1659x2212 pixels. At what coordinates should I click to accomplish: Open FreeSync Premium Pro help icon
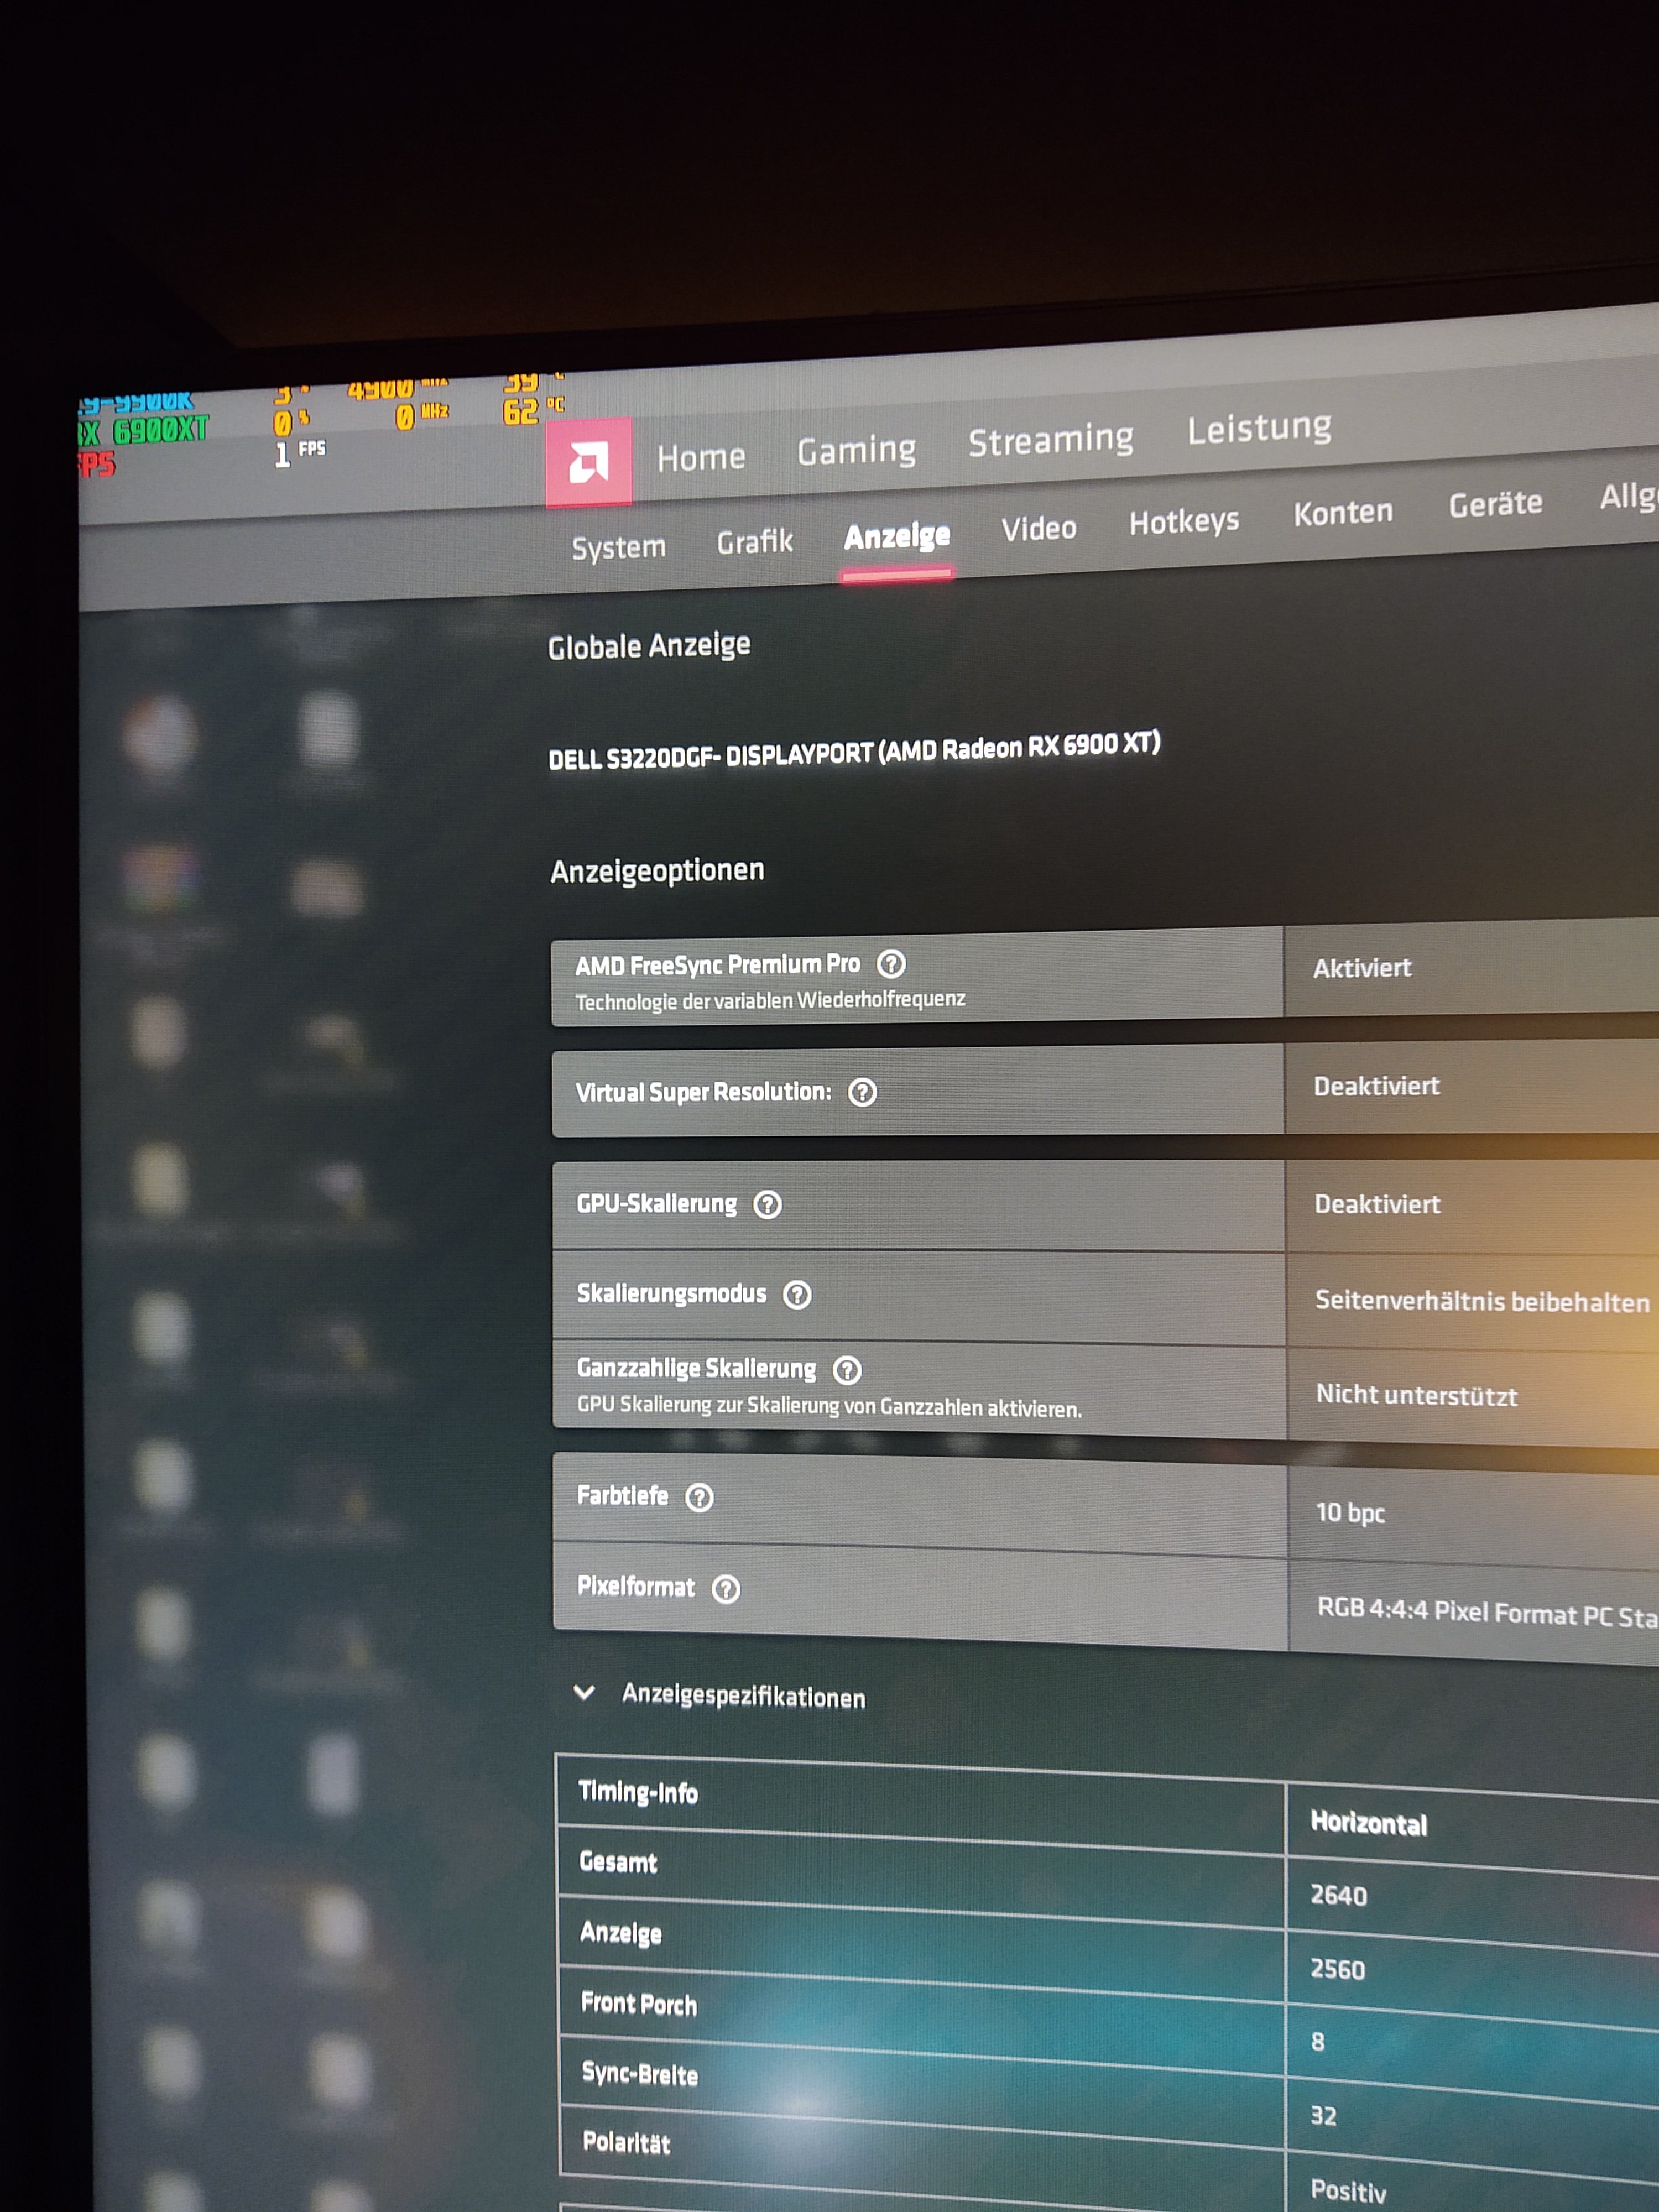click(890, 964)
